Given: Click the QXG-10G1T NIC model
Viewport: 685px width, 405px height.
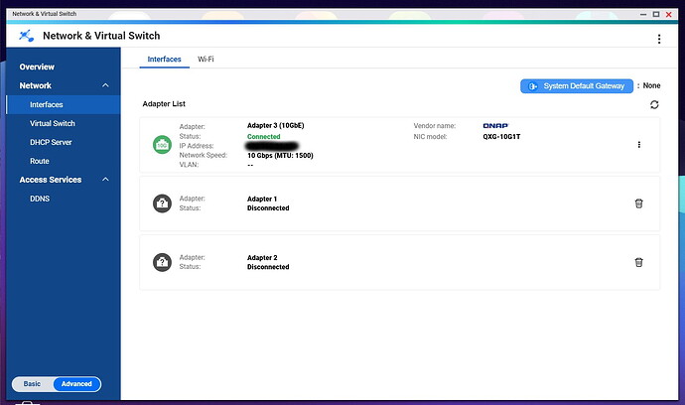Looking at the screenshot, I should pyautogui.click(x=501, y=137).
